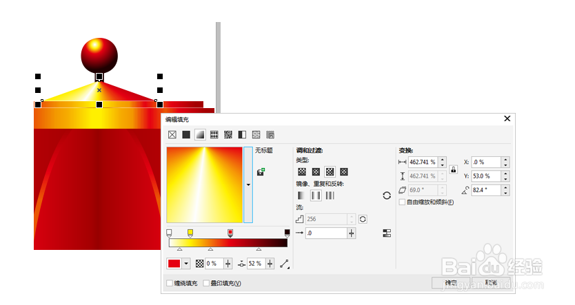
Task: Click the X offset stepper arrows
Action: point(505,162)
